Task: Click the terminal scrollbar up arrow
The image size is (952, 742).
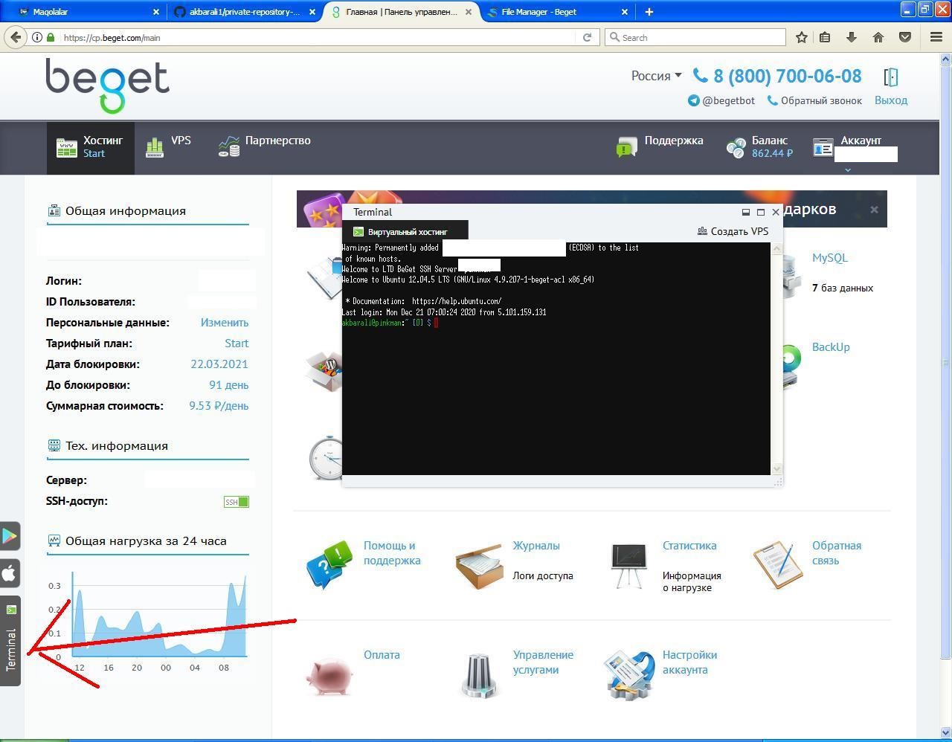Action: (776, 249)
